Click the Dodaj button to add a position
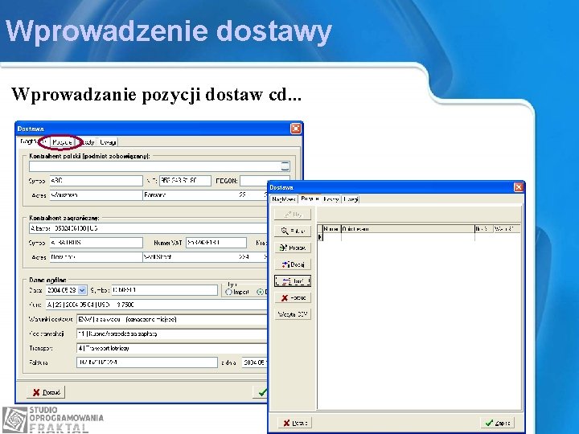 (x=293, y=264)
